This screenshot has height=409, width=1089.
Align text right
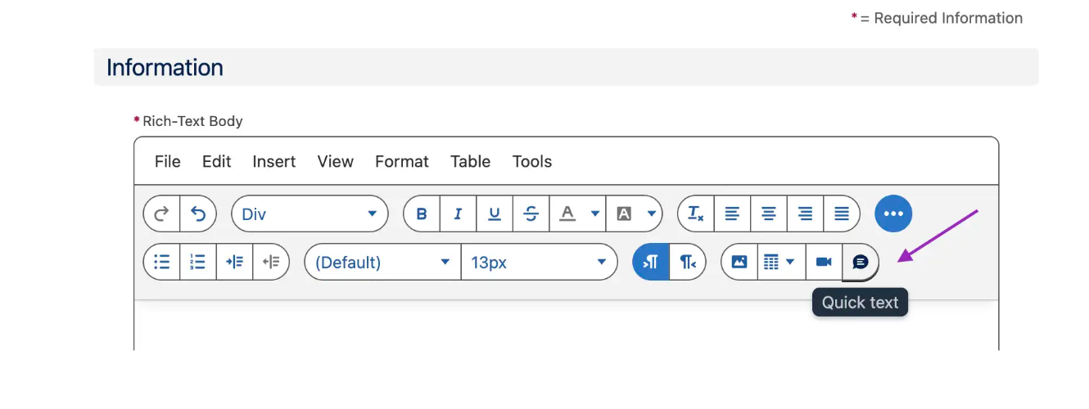pos(805,214)
